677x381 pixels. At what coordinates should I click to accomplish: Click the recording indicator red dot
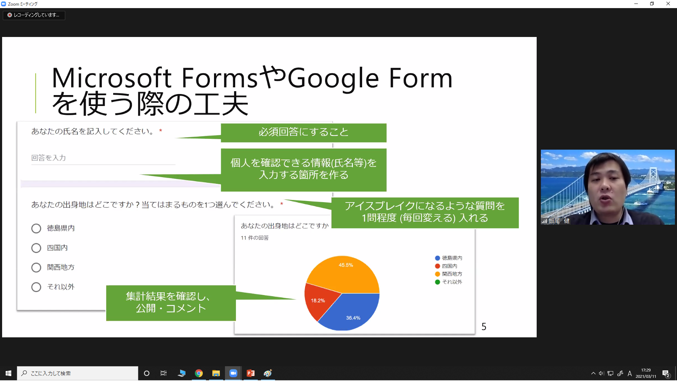tap(10, 15)
